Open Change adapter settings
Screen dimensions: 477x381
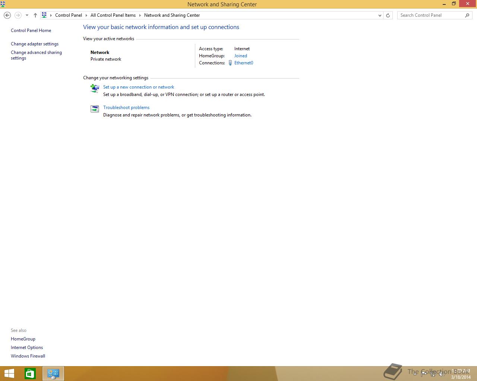coord(35,44)
